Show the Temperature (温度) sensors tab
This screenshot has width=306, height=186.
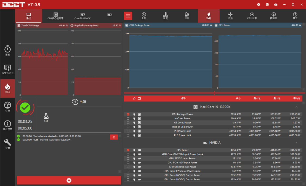coord(165,16)
